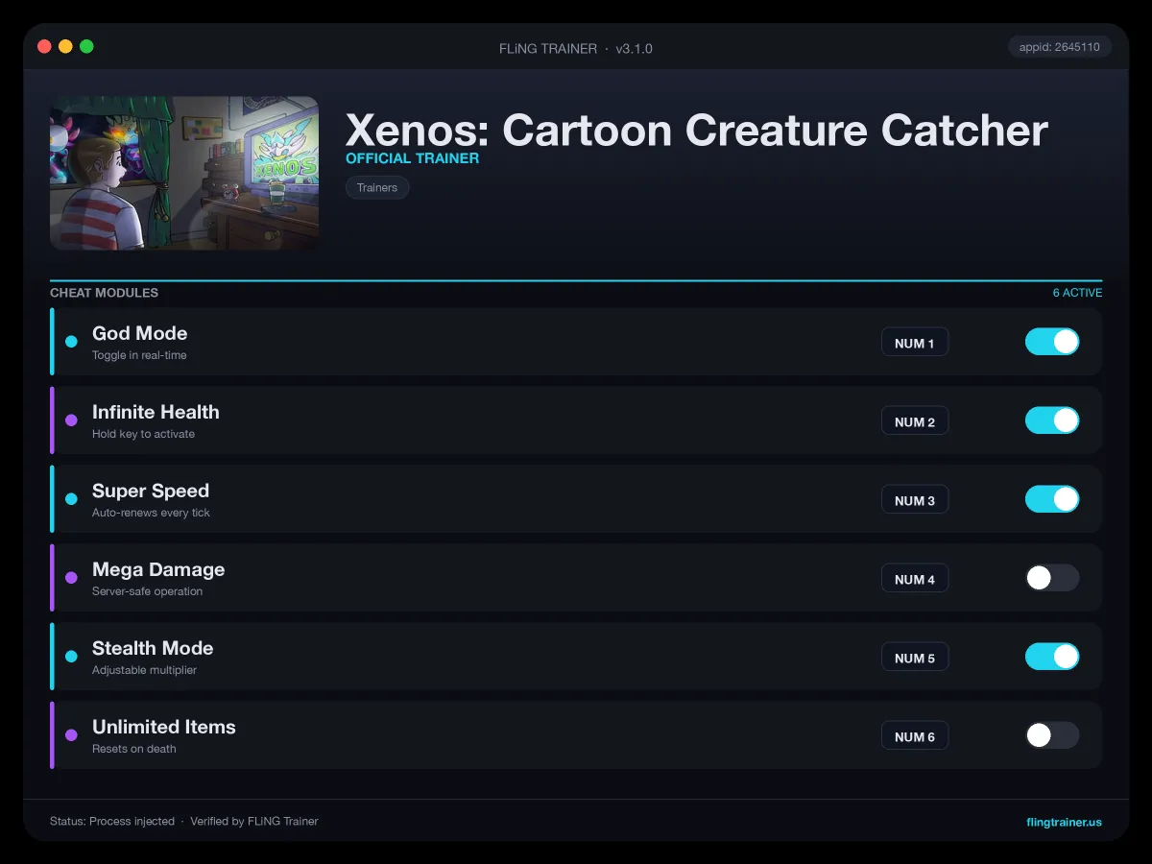Select the NUM 6 hotkey button

click(915, 736)
